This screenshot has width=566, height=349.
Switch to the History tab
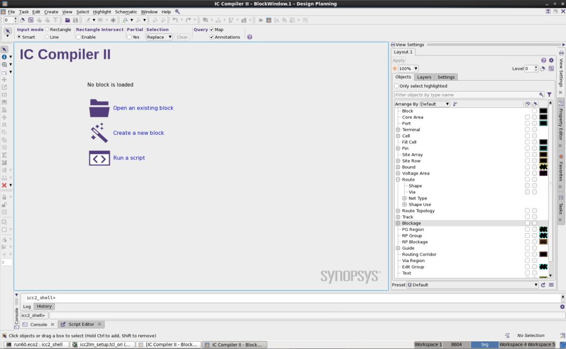[x=44, y=306]
